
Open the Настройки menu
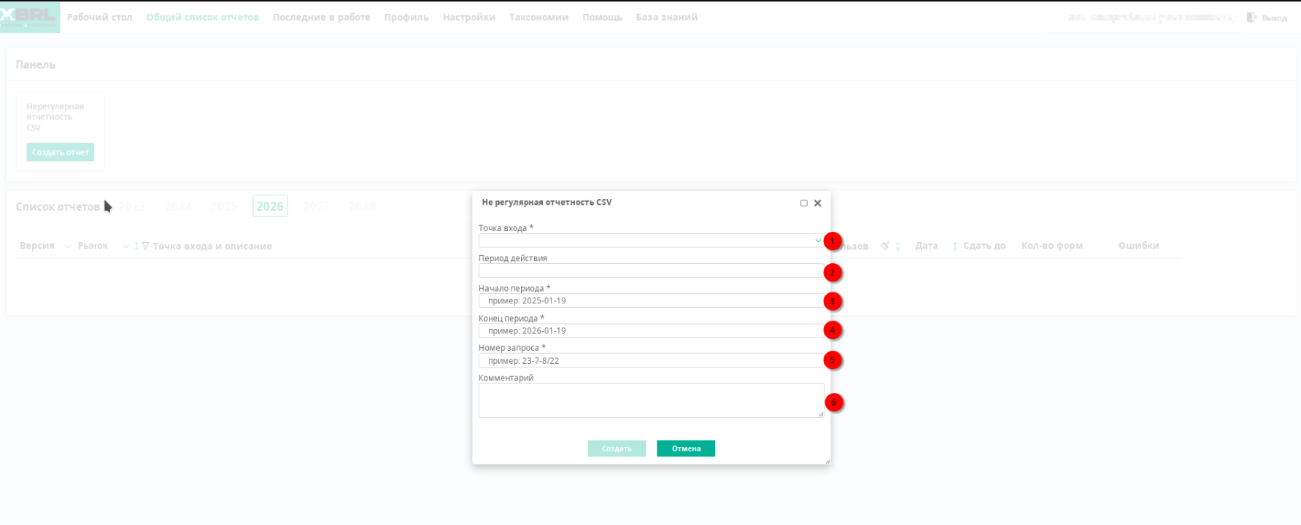coord(468,17)
